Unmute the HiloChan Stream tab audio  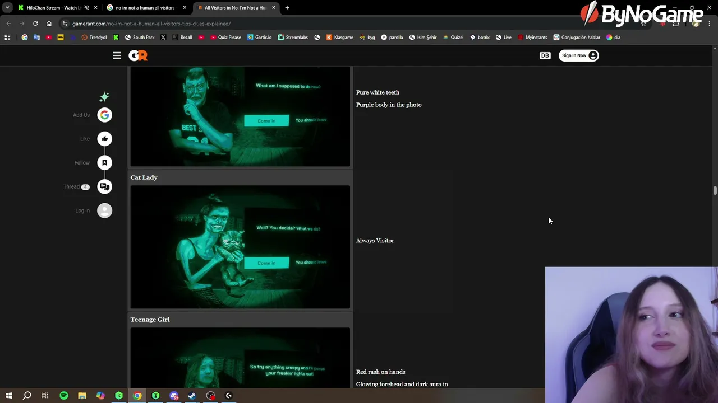point(86,8)
